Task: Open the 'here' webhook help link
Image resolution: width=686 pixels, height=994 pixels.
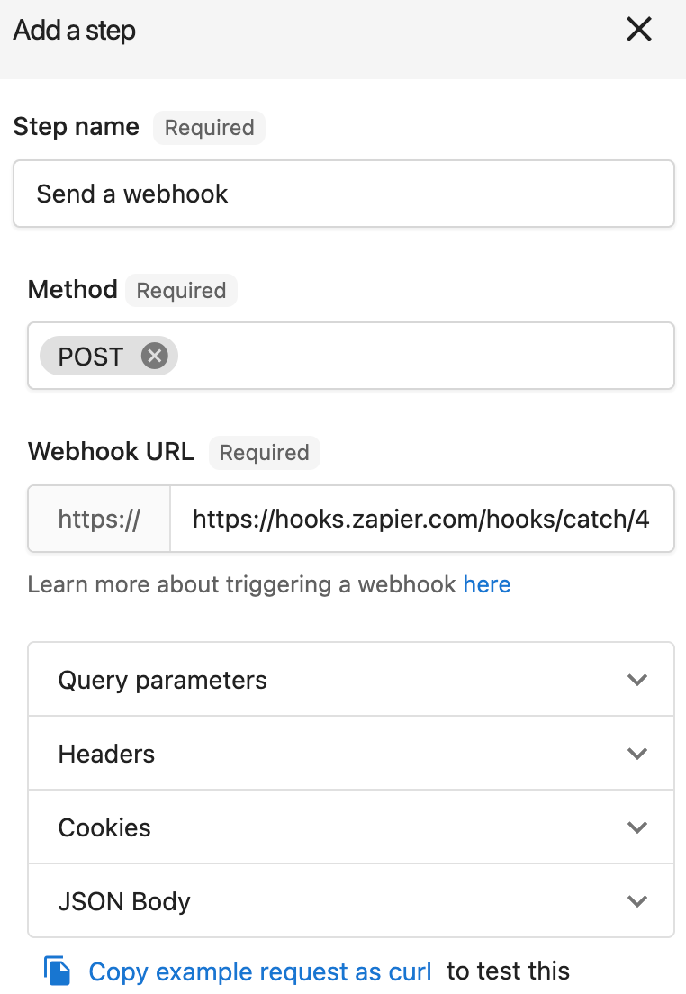Action: tap(487, 584)
